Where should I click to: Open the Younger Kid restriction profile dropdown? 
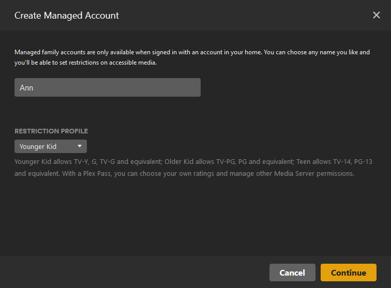pos(51,146)
